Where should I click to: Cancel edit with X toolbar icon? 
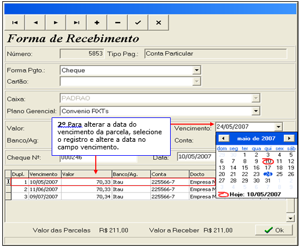tap(158, 23)
